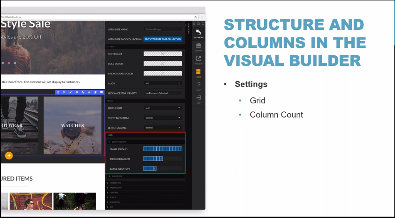Screen dimensions: 395x218
Task: Click the orange Save icon
Action: tap(198, 73)
